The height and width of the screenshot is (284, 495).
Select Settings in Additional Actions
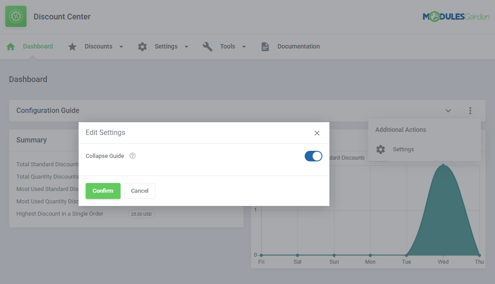tap(403, 149)
